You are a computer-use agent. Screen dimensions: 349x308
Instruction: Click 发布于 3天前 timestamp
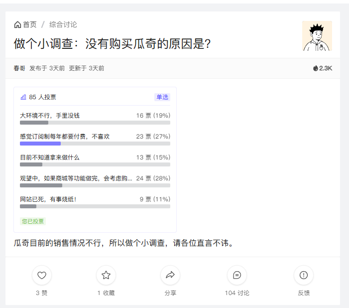[47, 68]
